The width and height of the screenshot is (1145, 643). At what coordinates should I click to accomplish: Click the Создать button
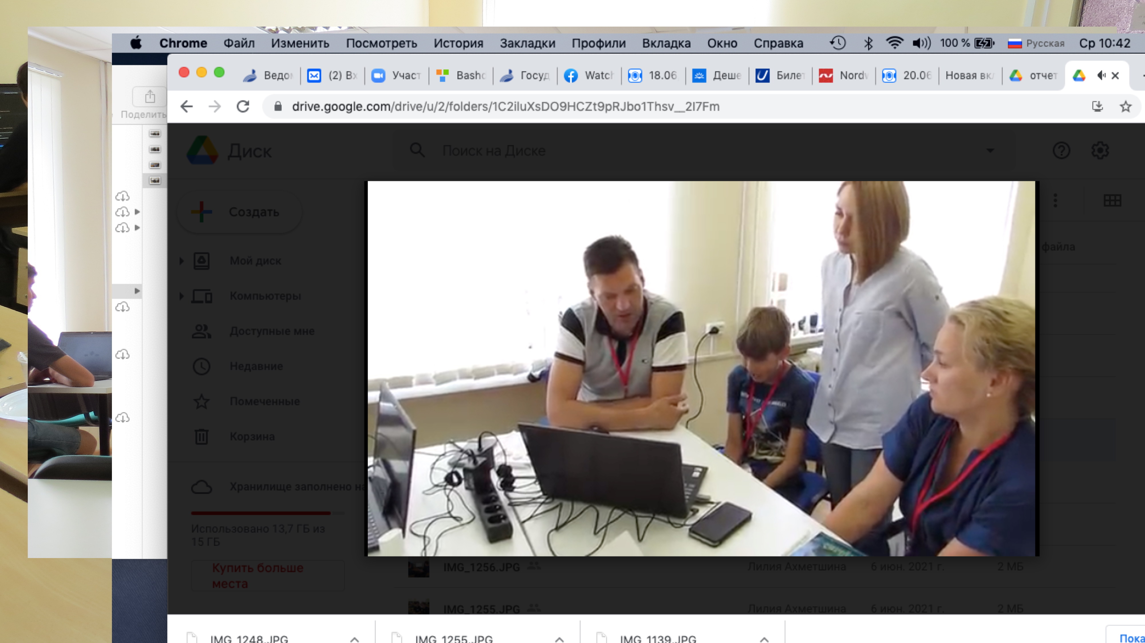[240, 212]
